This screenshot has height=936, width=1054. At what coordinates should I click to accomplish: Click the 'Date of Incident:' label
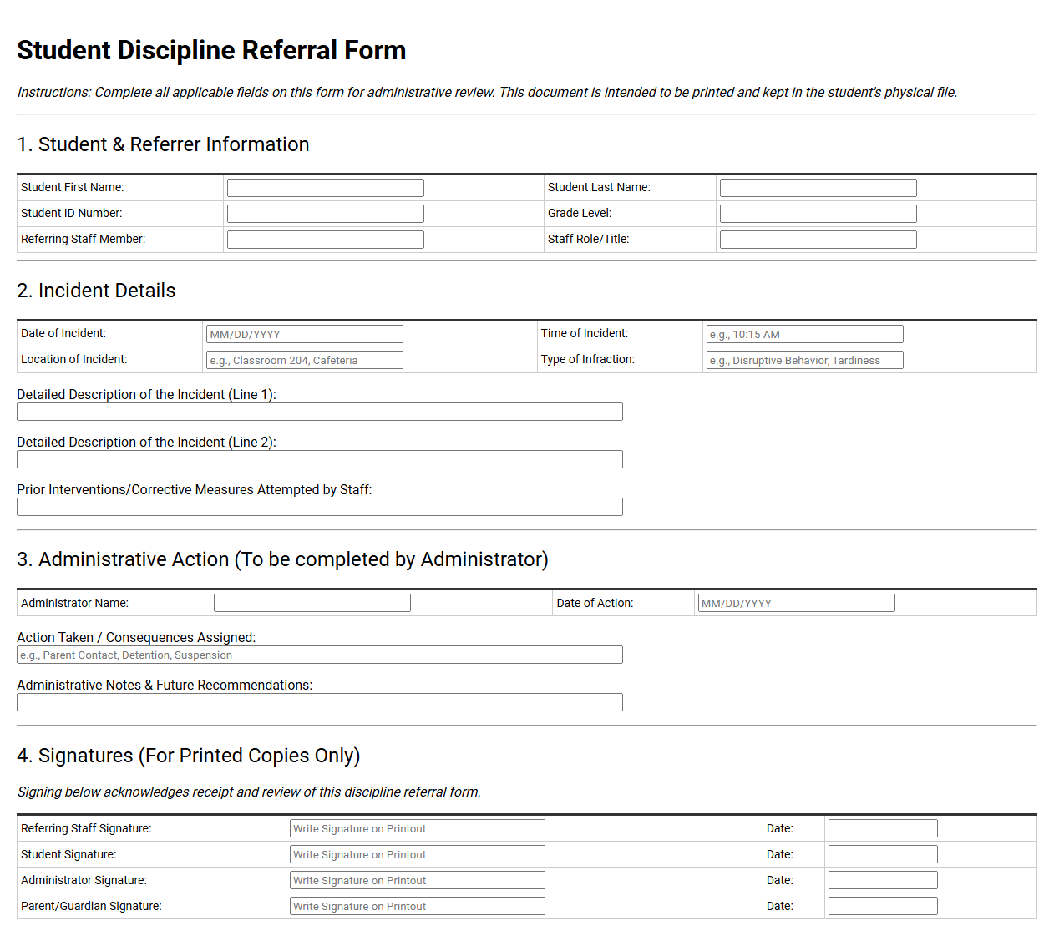[63, 333]
